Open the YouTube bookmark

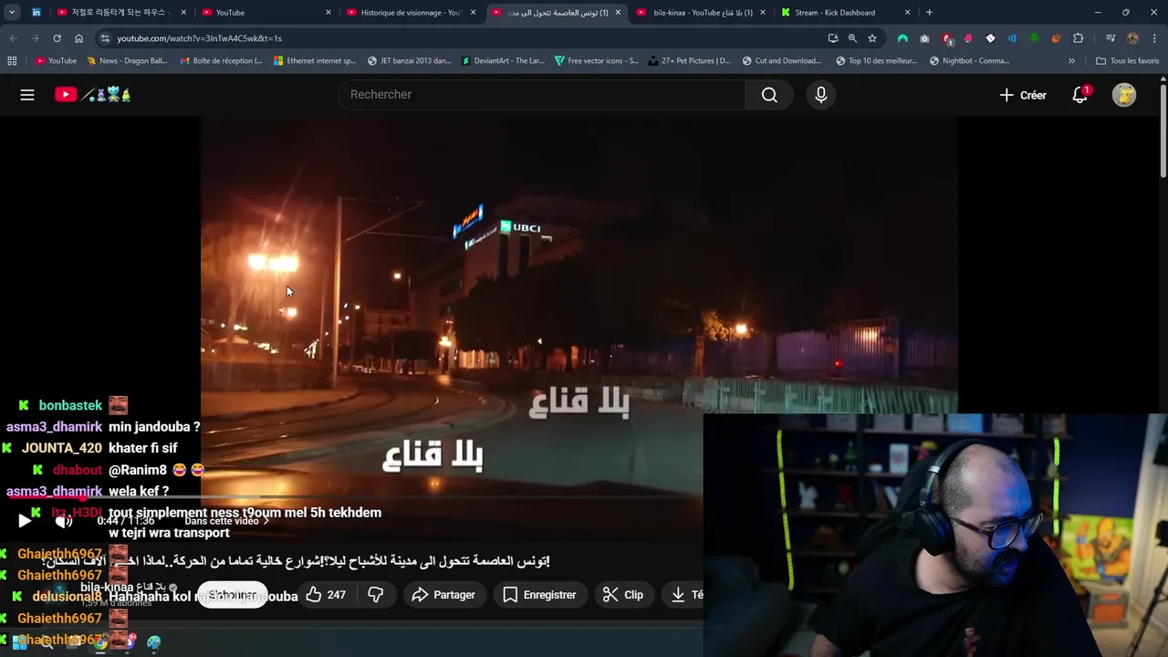tap(56, 61)
